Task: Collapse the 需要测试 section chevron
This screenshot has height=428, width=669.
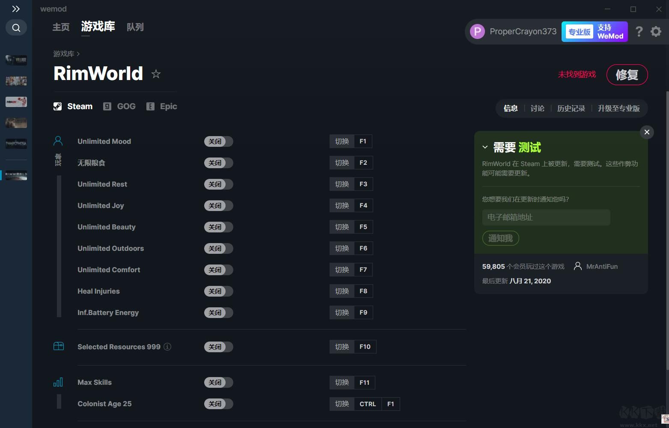Action: point(485,147)
